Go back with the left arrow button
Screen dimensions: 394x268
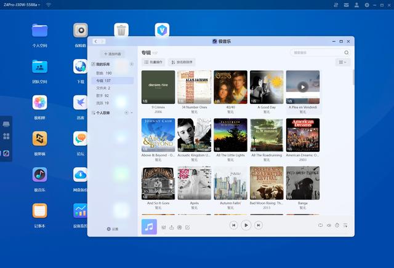[x=95, y=41]
